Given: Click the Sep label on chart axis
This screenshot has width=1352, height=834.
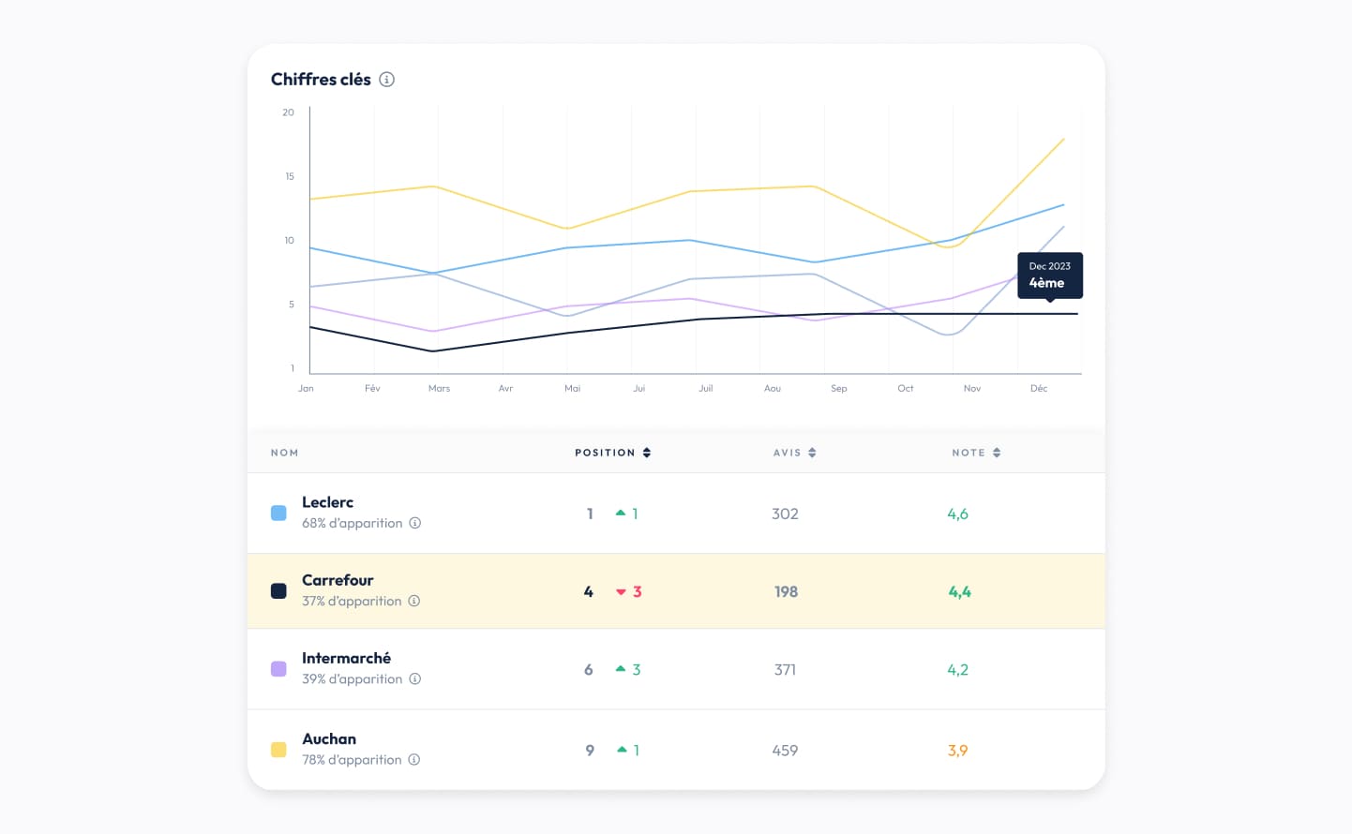Looking at the screenshot, I should pyautogui.click(x=838, y=388).
